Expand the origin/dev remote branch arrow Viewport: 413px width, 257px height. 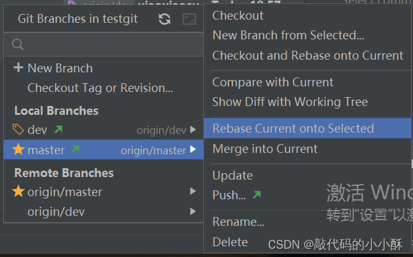pyautogui.click(x=193, y=211)
